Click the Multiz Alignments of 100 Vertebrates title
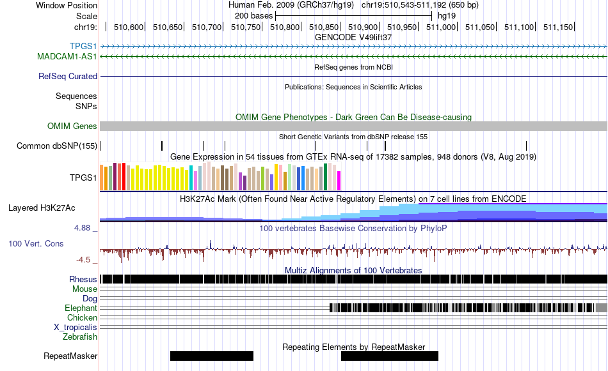The image size is (608, 371). pos(353,270)
